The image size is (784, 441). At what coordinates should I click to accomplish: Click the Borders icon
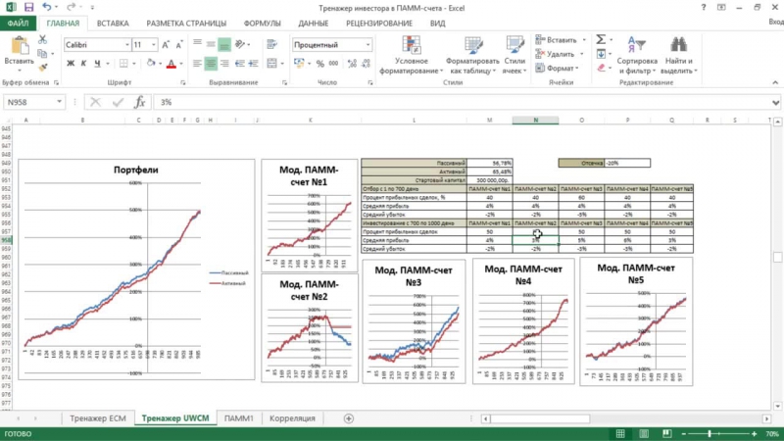click(123, 64)
